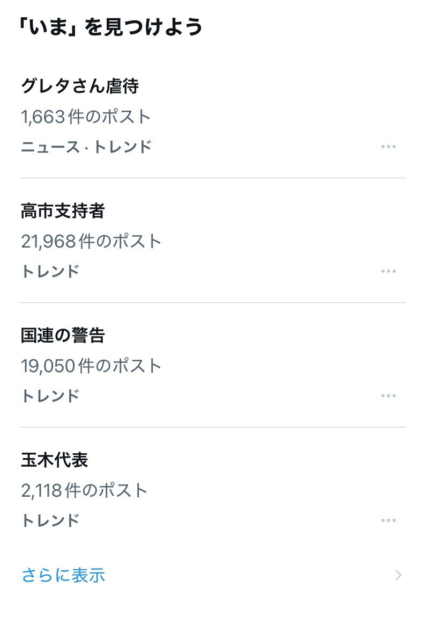Screen dimensions: 447x624
Task: Open more options for 高市支持者 trend
Action: point(388,271)
